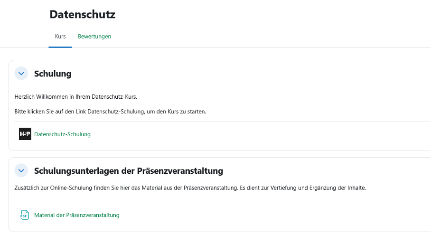Viewport: 431px width, 244px height.
Task: Collapse the Schulung section chevron
Action: [21, 74]
